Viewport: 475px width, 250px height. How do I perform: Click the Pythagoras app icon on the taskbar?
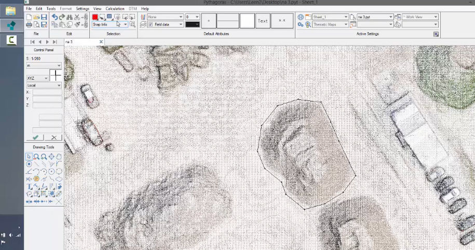tap(11, 25)
